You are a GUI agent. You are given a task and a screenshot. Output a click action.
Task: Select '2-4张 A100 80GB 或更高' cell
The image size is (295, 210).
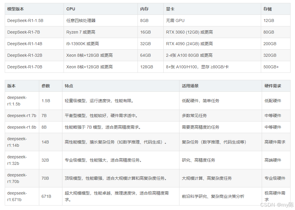coord(212,55)
